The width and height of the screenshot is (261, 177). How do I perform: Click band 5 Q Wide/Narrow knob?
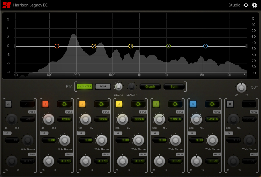pyautogui.click(x=213, y=140)
